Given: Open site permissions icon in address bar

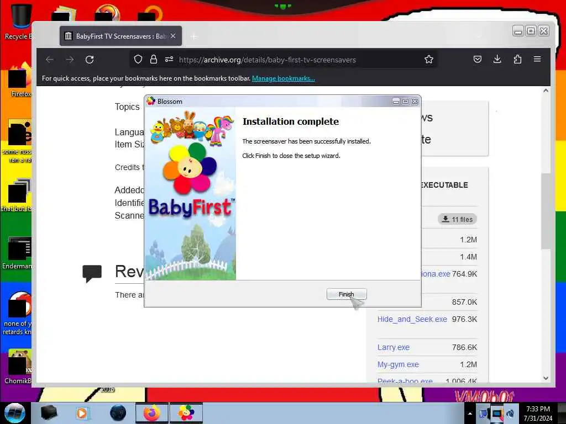Looking at the screenshot, I should pos(169,60).
